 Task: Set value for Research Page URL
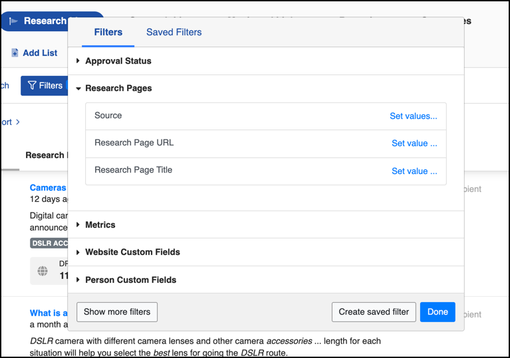tap(414, 143)
